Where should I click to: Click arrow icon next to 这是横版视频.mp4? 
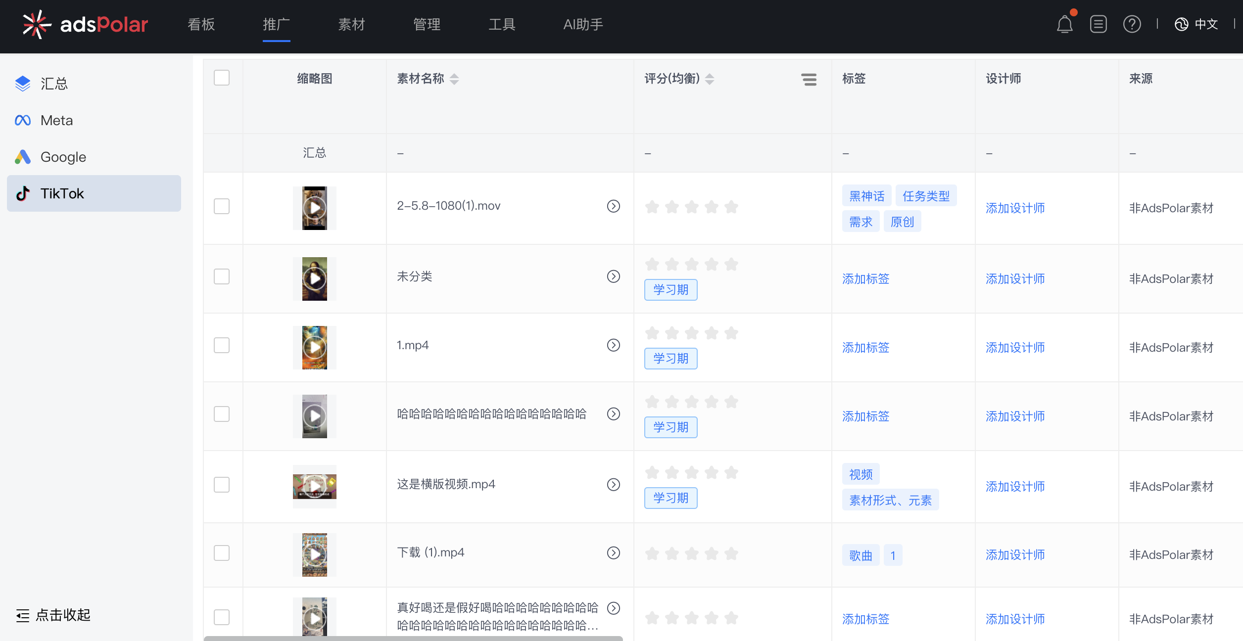(613, 485)
